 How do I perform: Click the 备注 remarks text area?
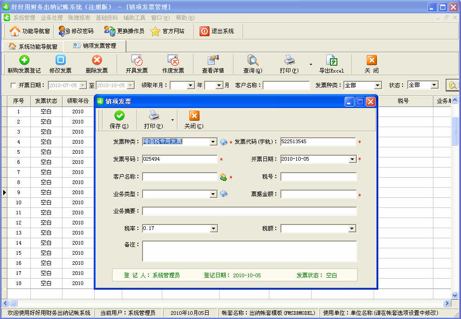(x=249, y=251)
